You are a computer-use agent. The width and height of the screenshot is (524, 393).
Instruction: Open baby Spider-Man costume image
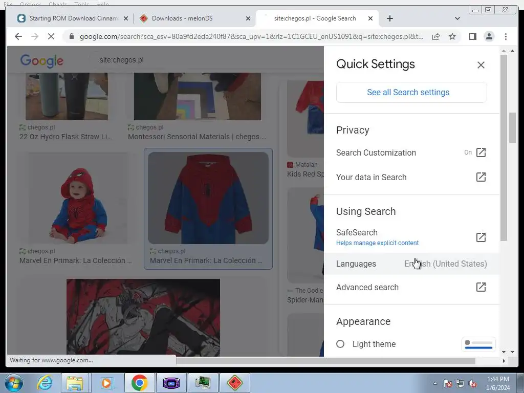pos(77,199)
